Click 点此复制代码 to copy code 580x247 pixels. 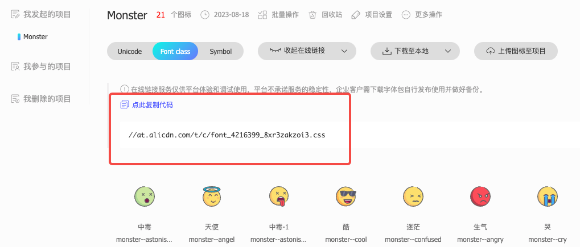pos(153,105)
